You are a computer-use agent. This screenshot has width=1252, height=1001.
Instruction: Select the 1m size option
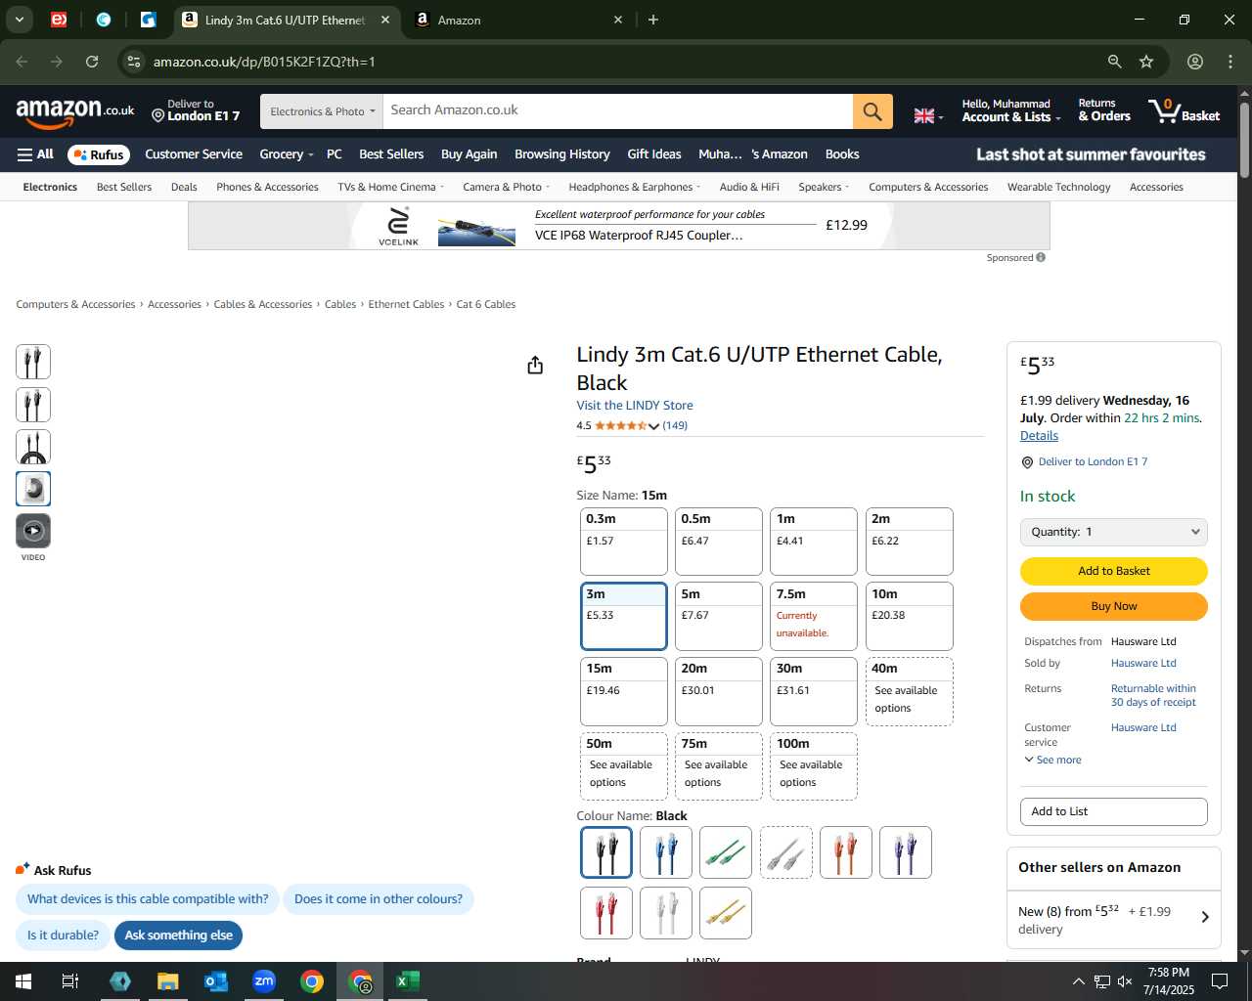(x=814, y=542)
